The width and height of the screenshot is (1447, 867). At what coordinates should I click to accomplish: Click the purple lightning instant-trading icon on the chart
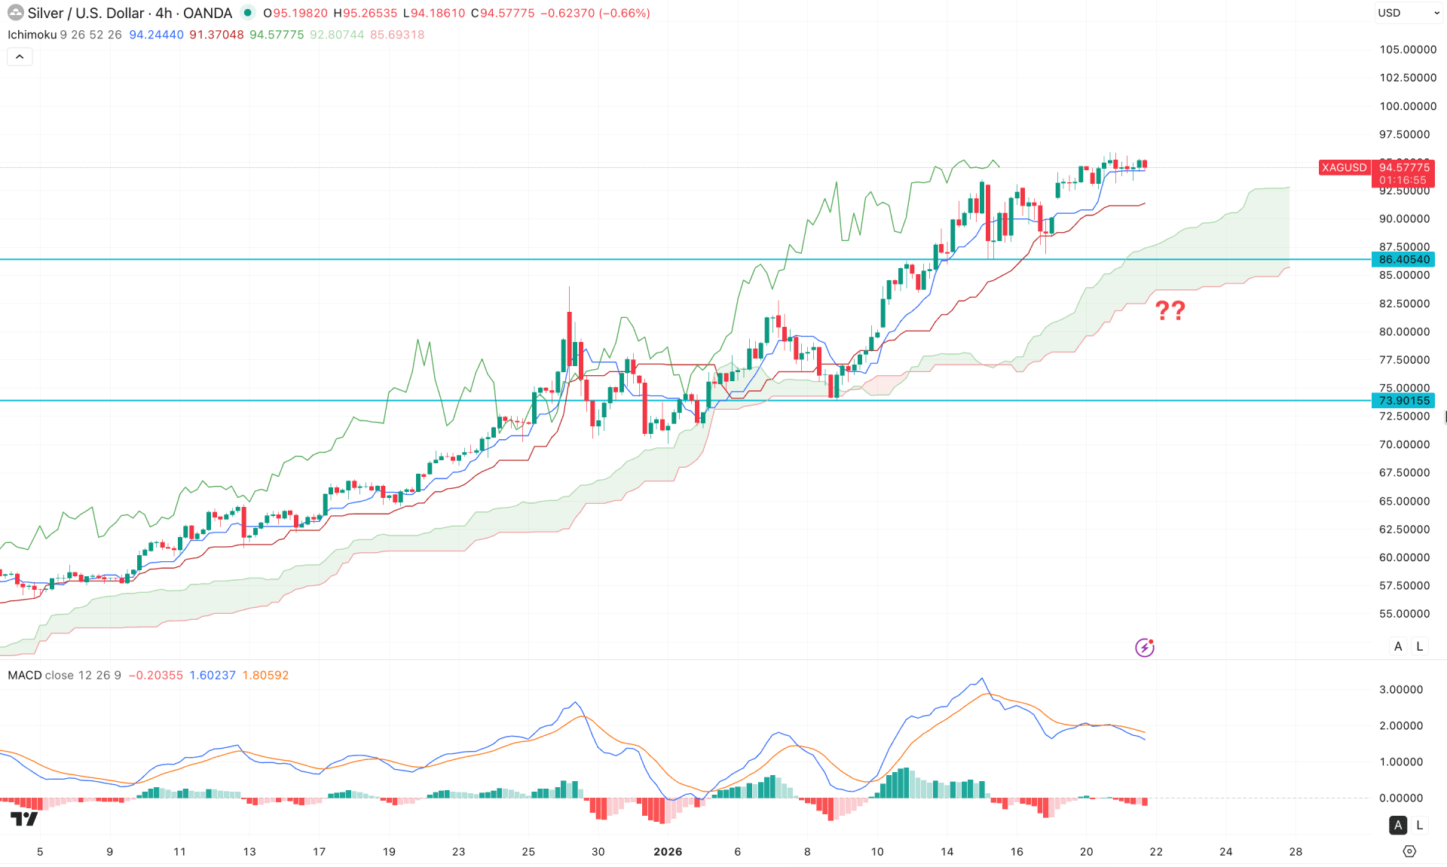coord(1145,647)
